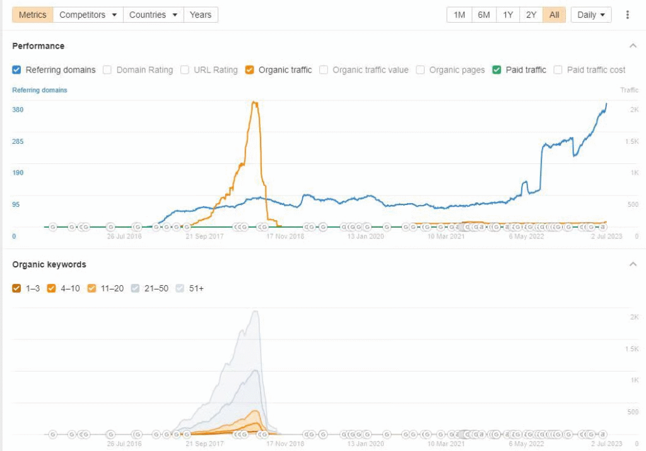Viewport: 646px width, 451px height.
Task: Enable the Paid traffic cost checkbox
Action: pos(558,70)
